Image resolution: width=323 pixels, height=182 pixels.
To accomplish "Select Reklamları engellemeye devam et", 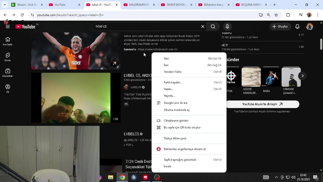I will 189,149.
